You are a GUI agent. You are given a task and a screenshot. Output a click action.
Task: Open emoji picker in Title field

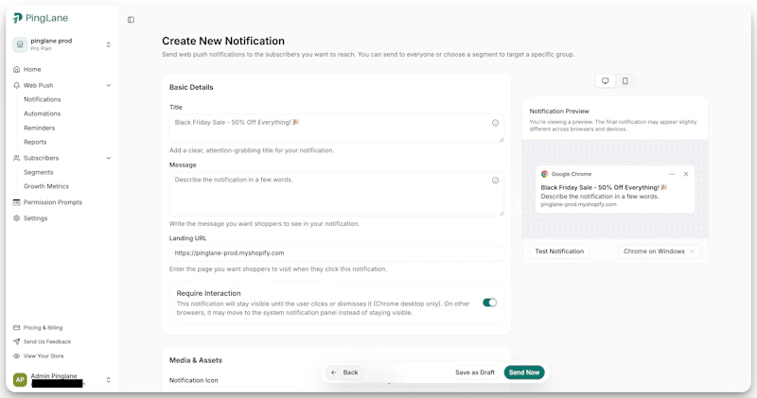495,123
